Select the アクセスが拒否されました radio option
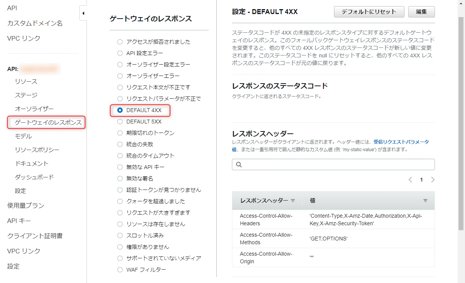Viewport: 465px width, 283px height. [120, 42]
